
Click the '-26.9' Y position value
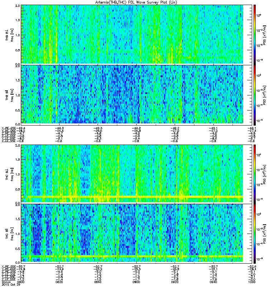[136, 131]
